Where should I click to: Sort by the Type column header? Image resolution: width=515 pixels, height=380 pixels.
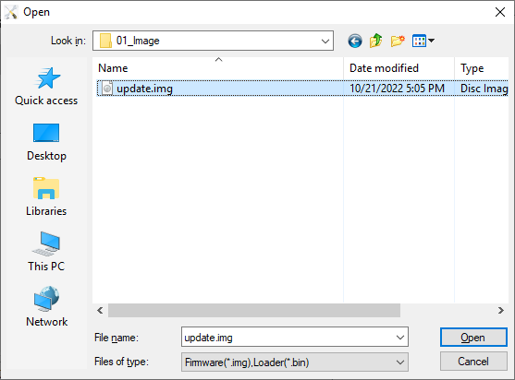(x=482, y=68)
